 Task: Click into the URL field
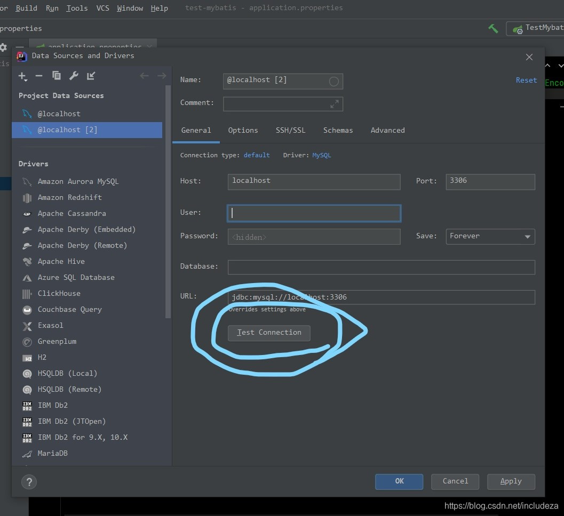click(x=382, y=297)
